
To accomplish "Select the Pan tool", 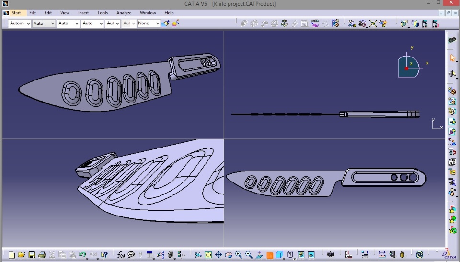I will (x=218, y=255).
